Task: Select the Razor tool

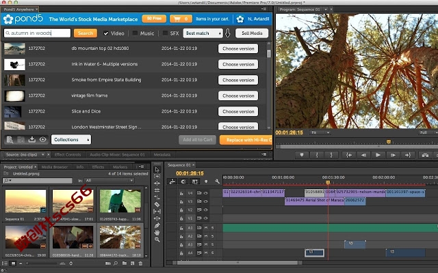Action: (157, 204)
